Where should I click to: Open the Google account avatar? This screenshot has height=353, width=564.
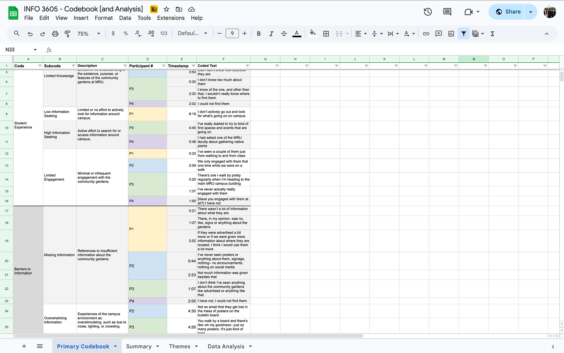(550, 12)
